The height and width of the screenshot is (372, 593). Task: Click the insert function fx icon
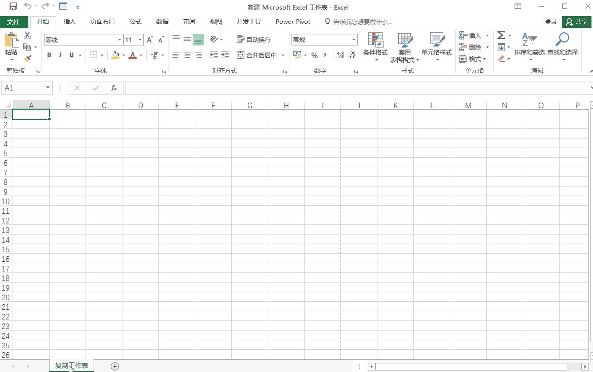pyautogui.click(x=113, y=88)
